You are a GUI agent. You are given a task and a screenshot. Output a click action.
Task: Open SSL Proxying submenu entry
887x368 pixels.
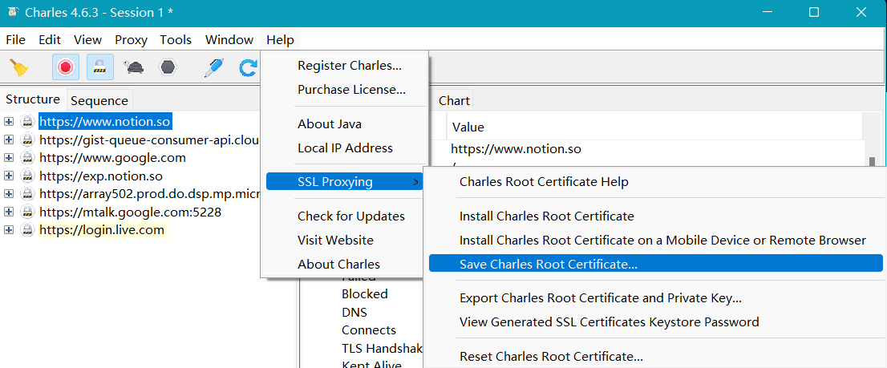tap(345, 181)
